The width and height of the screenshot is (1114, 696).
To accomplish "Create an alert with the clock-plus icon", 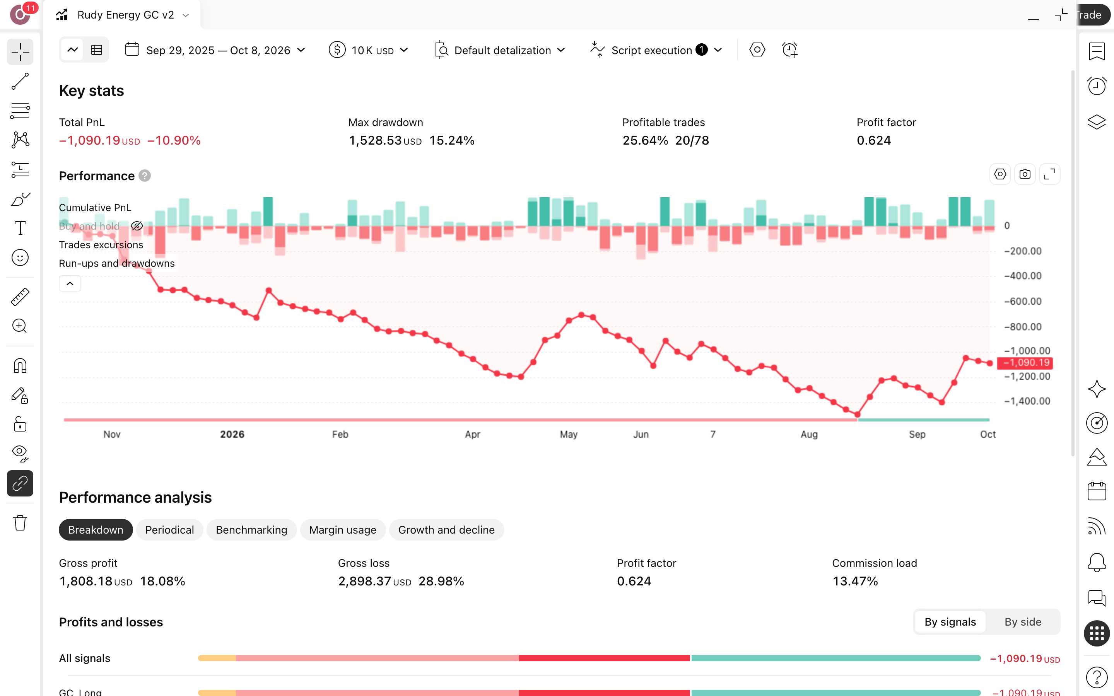I will (x=789, y=50).
